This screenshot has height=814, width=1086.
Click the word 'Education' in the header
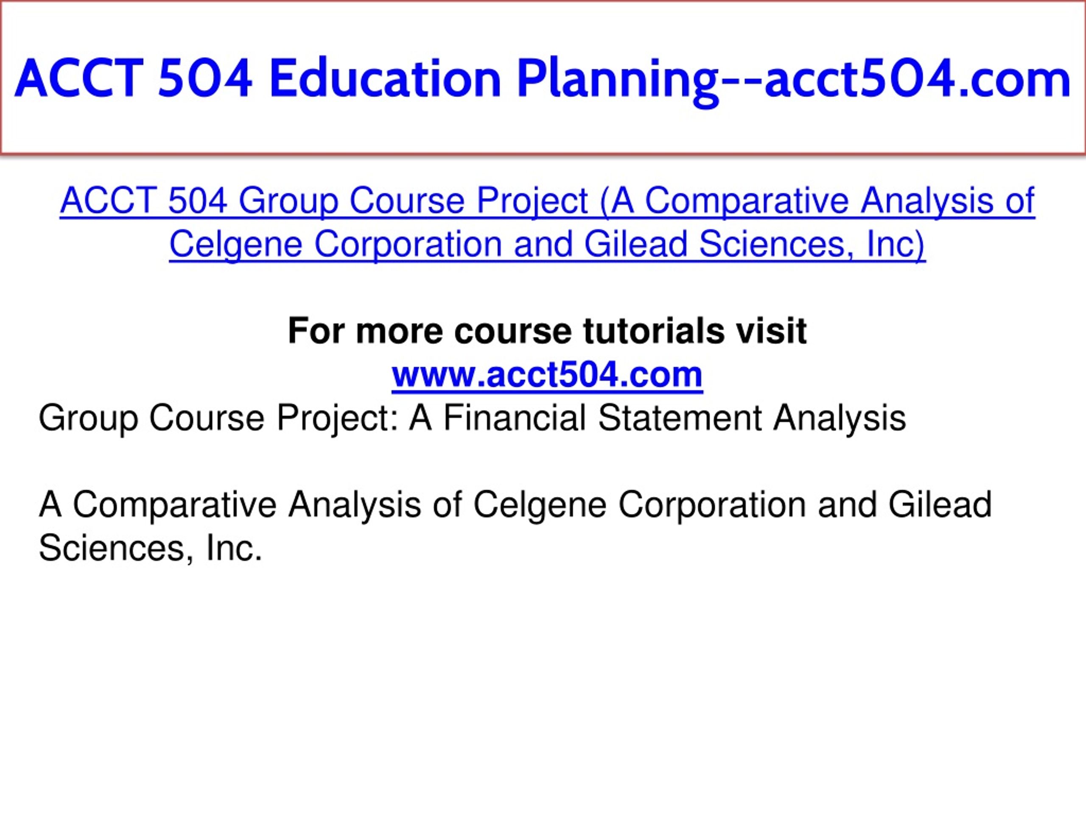pyautogui.click(x=385, y=78)
